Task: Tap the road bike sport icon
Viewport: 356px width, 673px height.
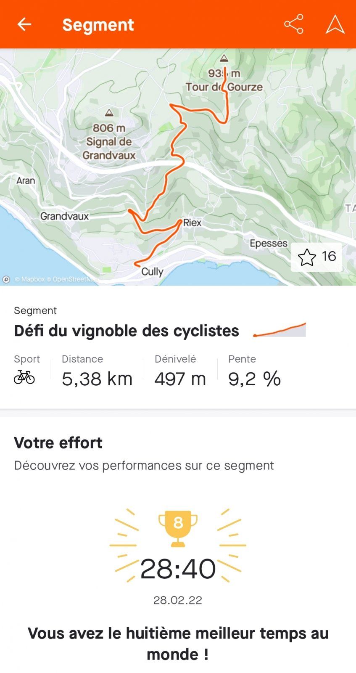Action: pos(24,377)
